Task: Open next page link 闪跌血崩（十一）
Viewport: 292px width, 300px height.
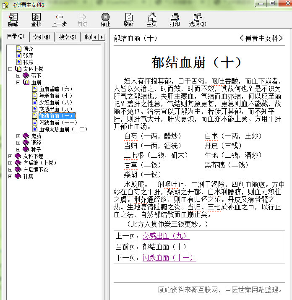Action: (x=169, y=258)
